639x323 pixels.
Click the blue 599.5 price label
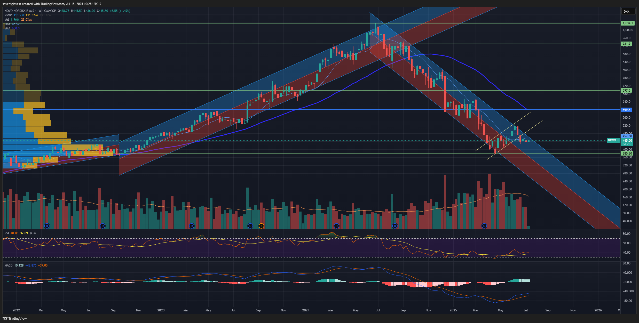627,110
